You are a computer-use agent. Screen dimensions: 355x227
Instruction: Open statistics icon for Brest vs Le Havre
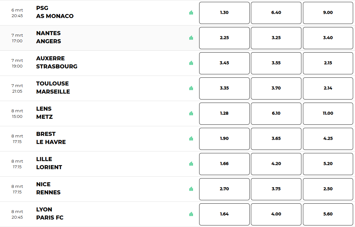tap(191, 138)
